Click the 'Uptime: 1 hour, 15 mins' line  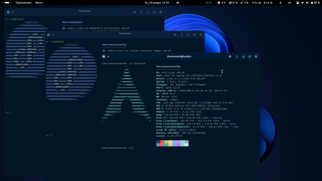[172, 82]
